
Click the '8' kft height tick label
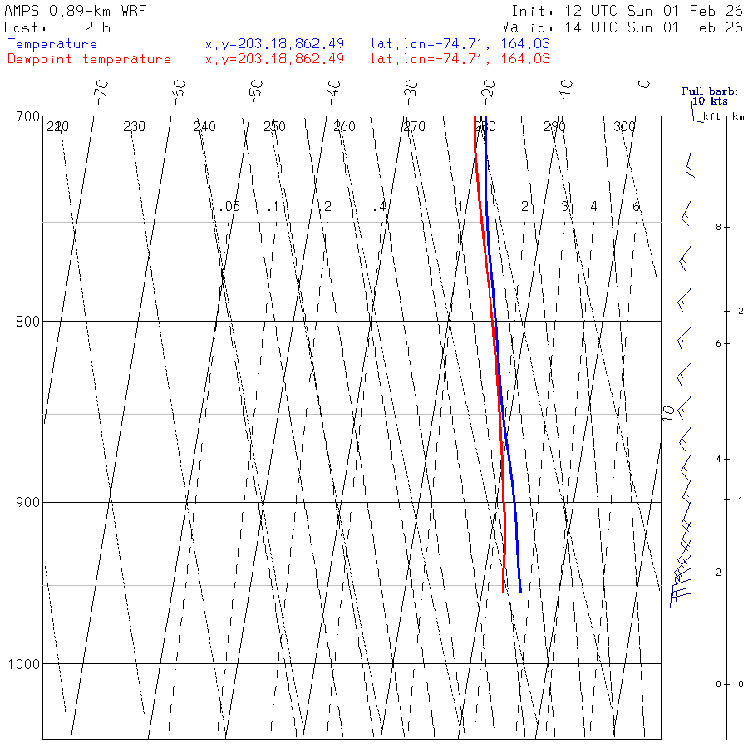click(x=718, y=228)
